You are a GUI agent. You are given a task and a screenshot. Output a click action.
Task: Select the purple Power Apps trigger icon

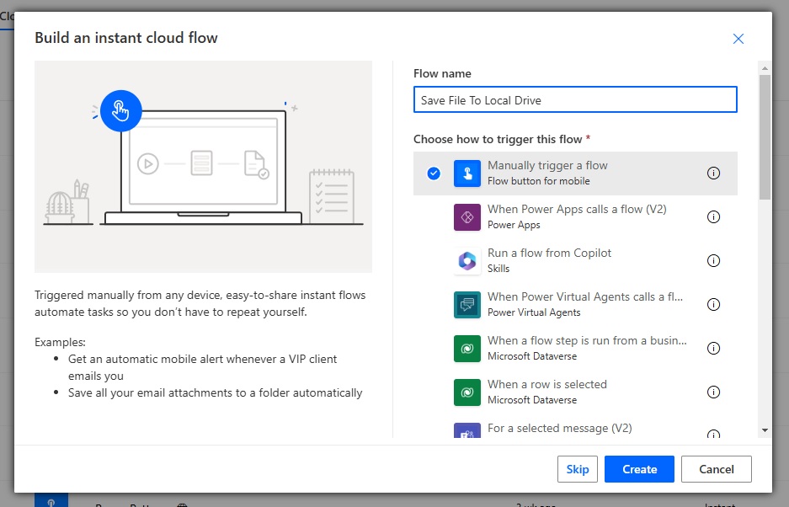point(467,217)
